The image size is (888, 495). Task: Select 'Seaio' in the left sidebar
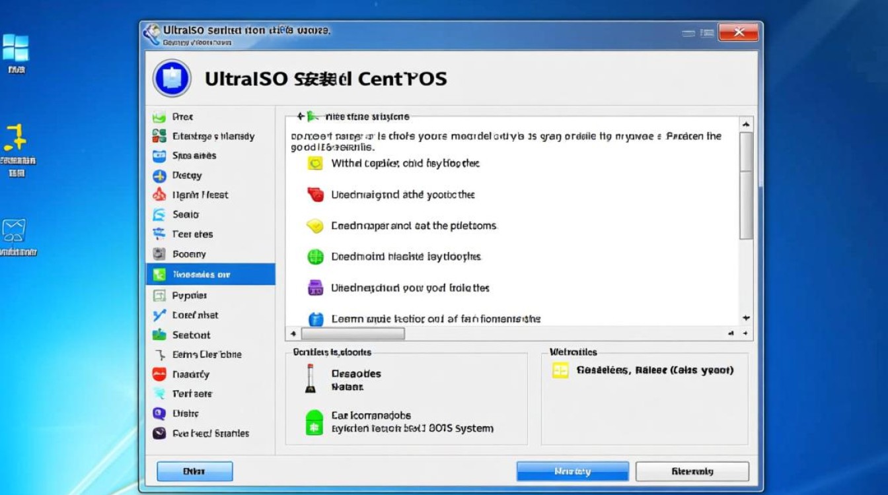coord(185,214)
